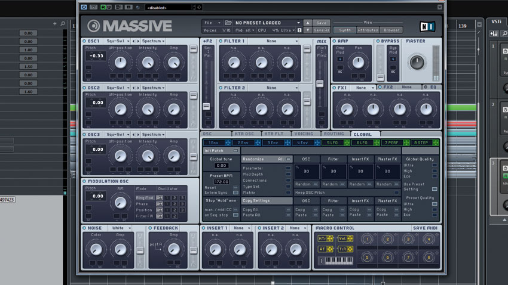Click the 7PERF green modulation handle icon
Image resolution: width=508 pixels, height=285 pixels.
coord(406,142)
